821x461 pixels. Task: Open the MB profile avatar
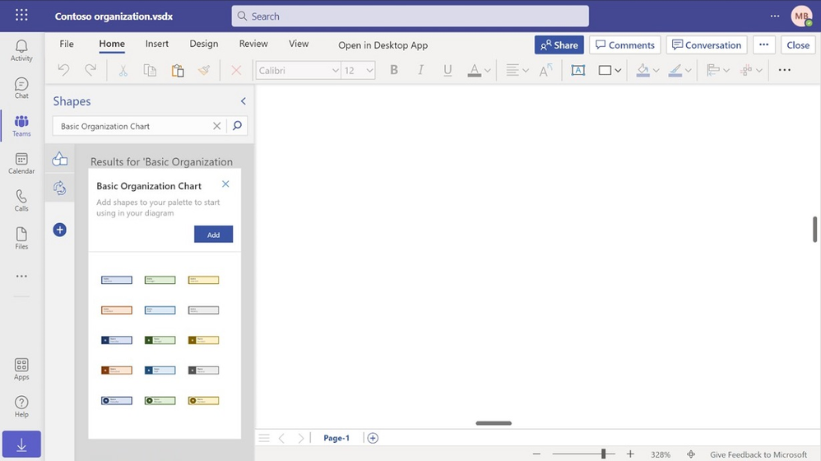pyautogui.click(x=801, y=16)
